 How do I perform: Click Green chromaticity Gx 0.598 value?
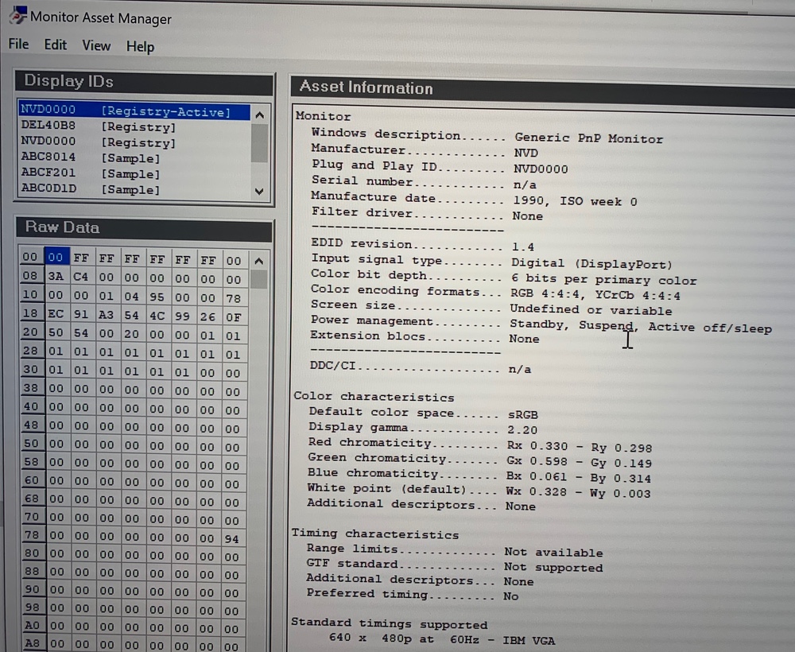click(537, 461)
